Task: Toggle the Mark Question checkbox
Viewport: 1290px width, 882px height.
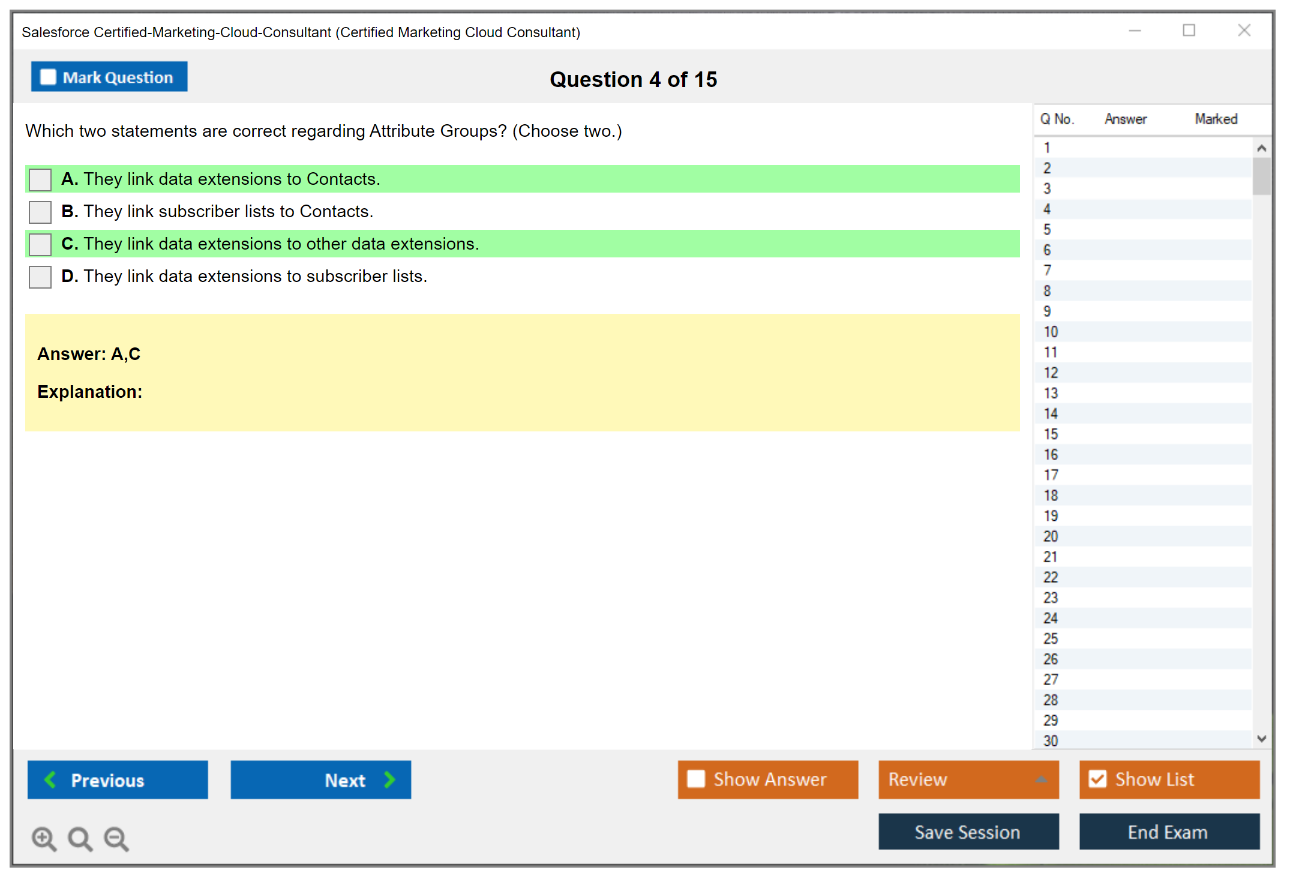Action: 48,77
